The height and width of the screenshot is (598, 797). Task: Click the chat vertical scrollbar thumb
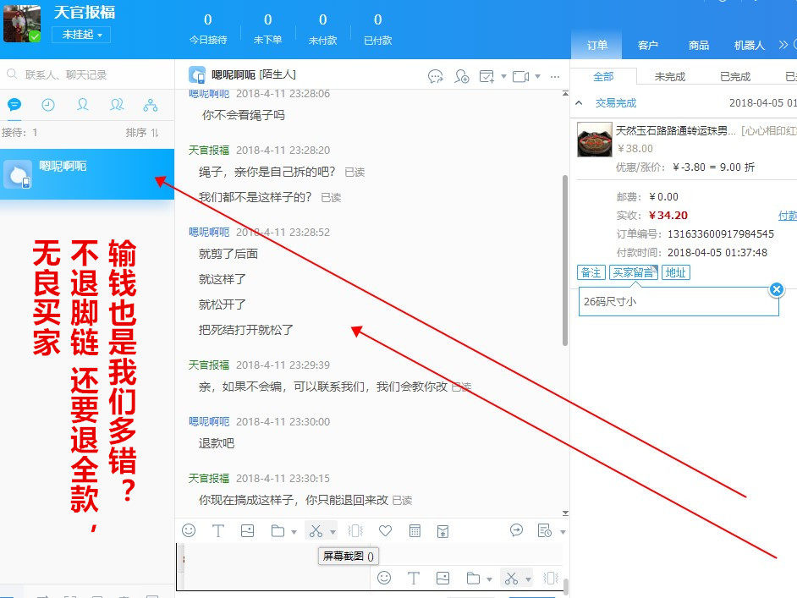click(x=564, y=261)
